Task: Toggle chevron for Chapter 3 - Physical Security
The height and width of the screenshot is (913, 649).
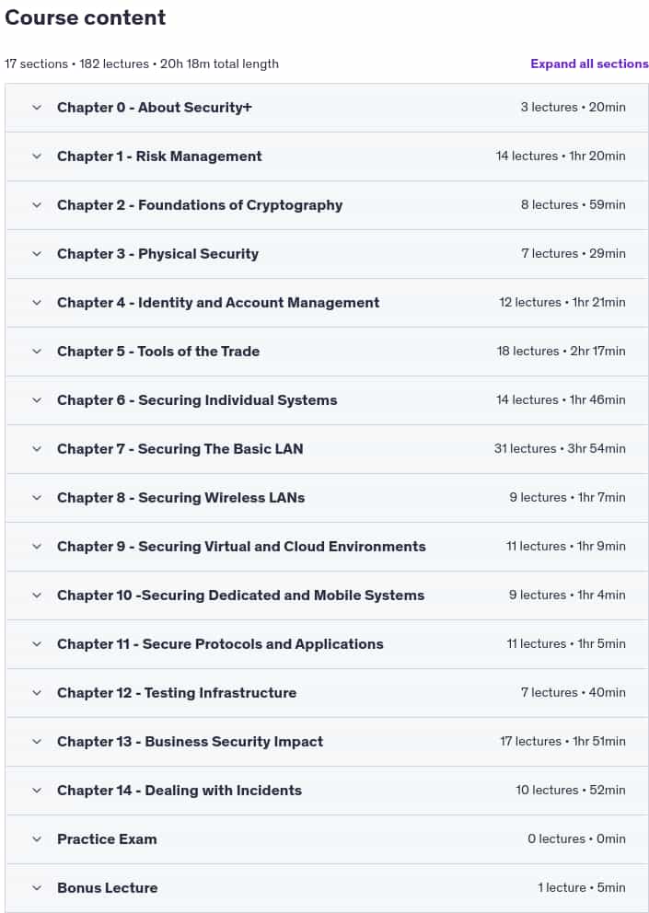Action: (37, 254)
